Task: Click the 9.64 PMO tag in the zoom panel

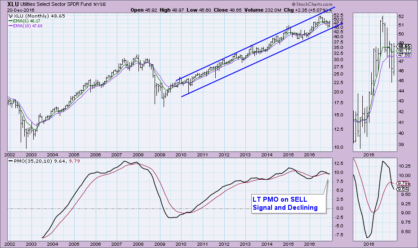Action: click(403, 189)
